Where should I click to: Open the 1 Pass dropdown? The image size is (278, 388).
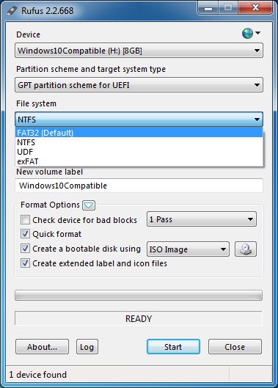[202, 219]
